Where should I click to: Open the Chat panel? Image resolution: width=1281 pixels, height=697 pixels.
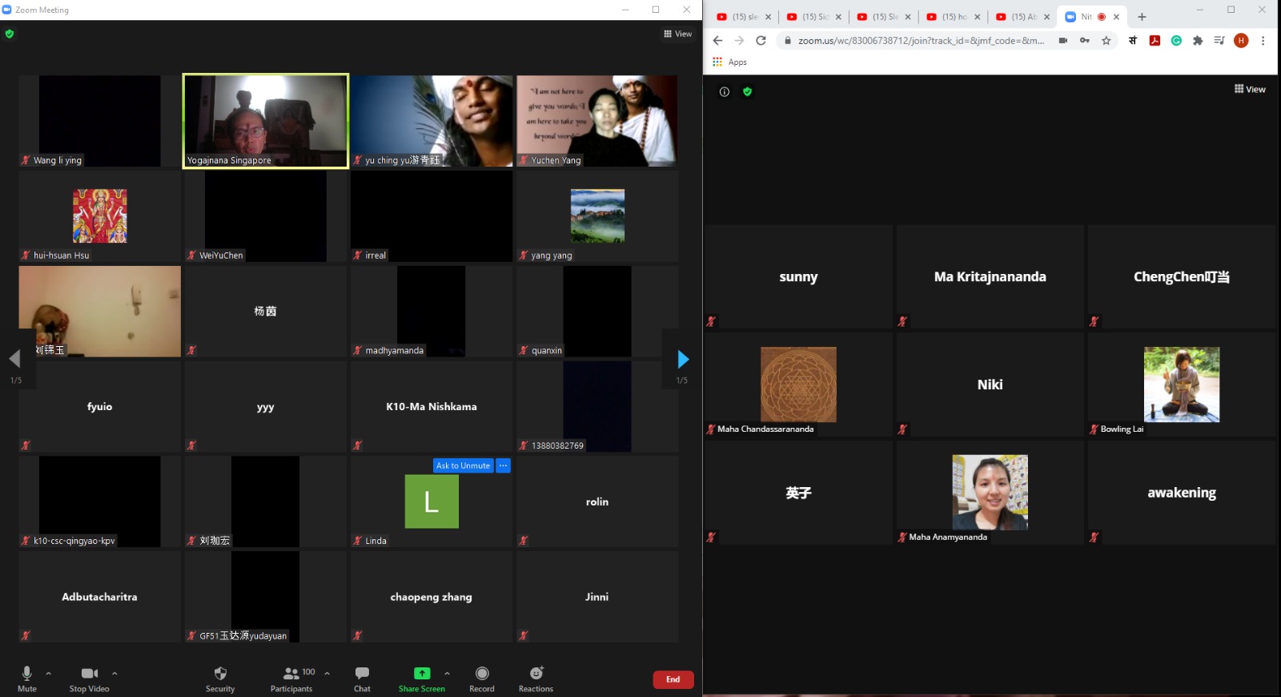click(362, 678)
